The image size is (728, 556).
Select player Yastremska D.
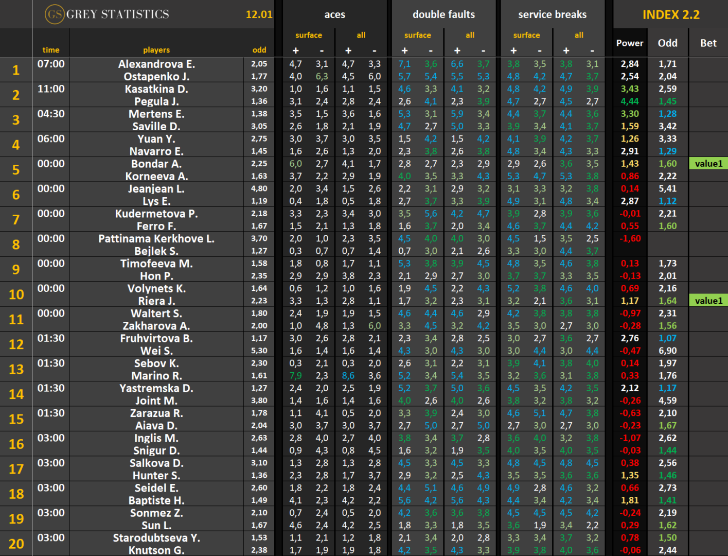[156, 389]
